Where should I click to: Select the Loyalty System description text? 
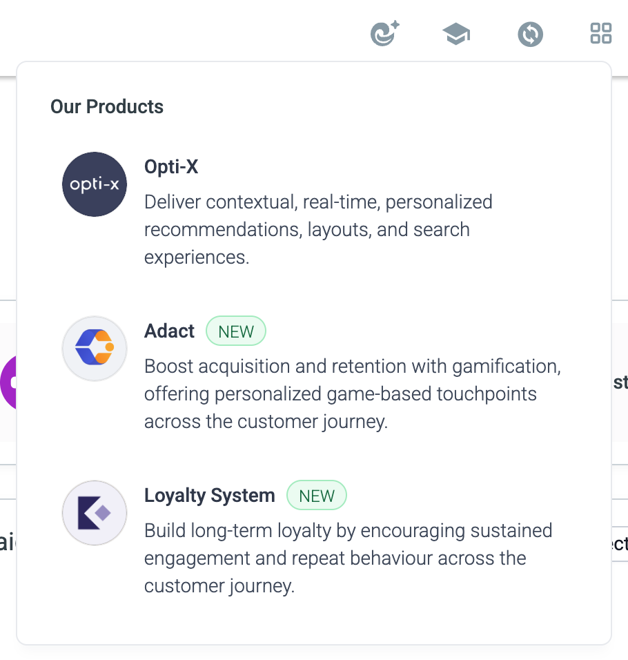(x=349, y=558)
